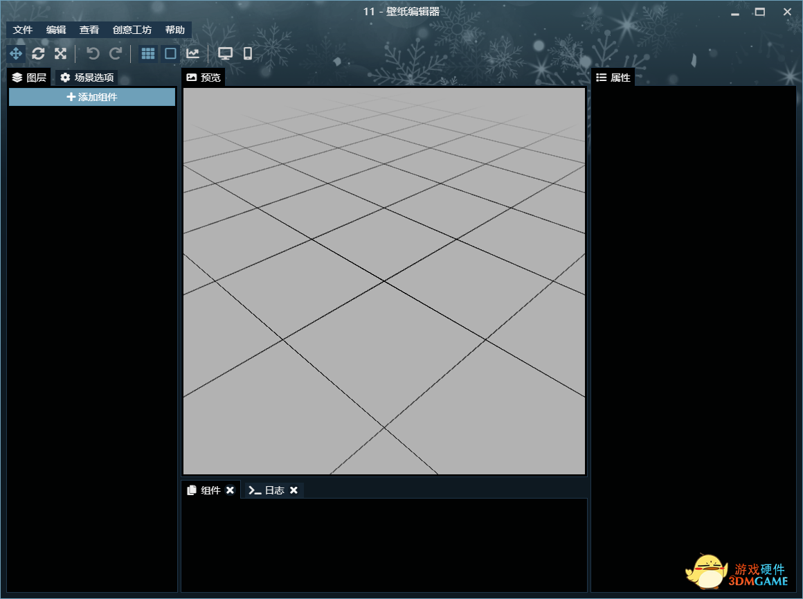This screenshot has height=599, width=803.
Task: Open the 编辑 menu
Action: point(56,30)
